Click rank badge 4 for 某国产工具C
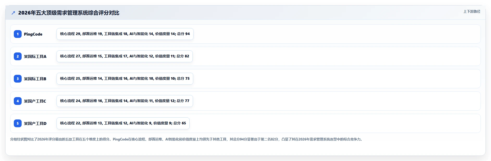 [18, 101]
